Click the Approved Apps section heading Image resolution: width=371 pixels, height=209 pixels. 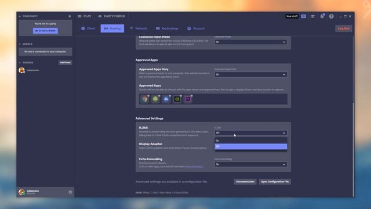coord(147,60)
